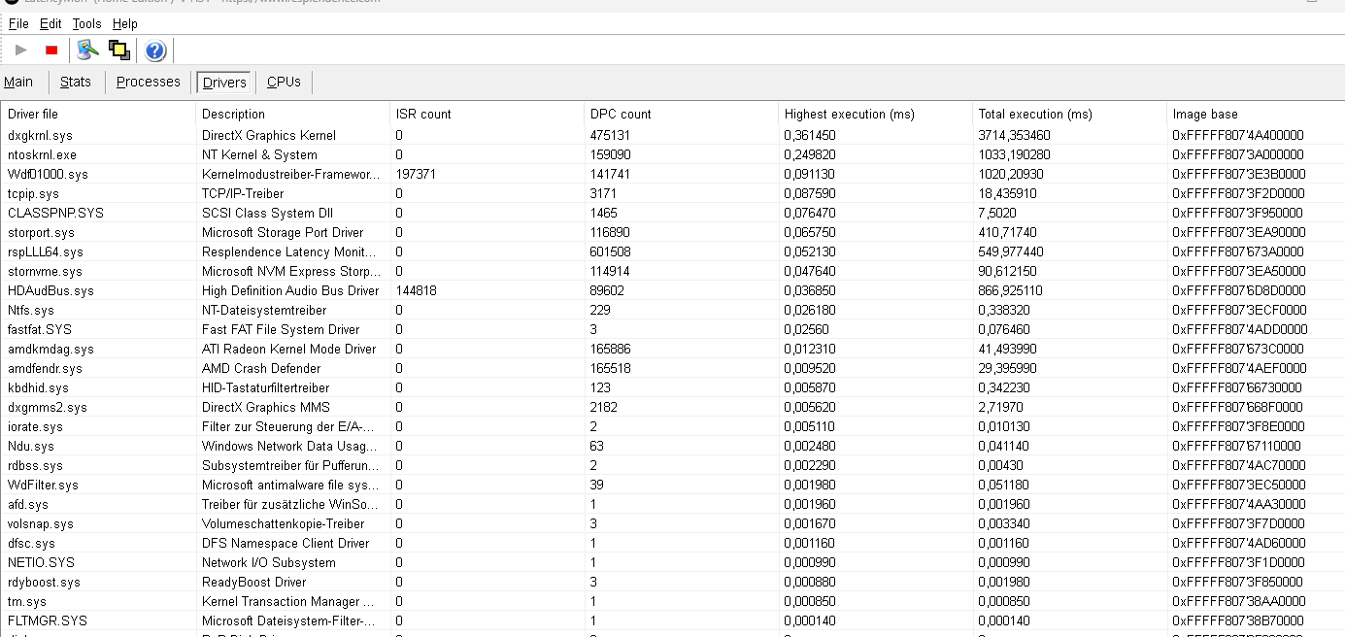1345x637 pixels.
Task: Sort by the DPC count column header
Action: click(681, 114)
